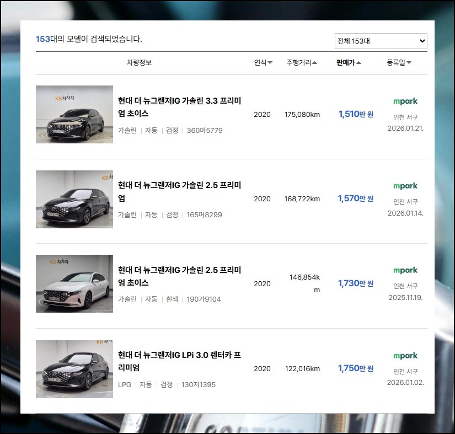Screen dimensions: 455x434
Task: Open listing 가솔린 3.3 프리미엄 초이스
Action: coord(179,107)
